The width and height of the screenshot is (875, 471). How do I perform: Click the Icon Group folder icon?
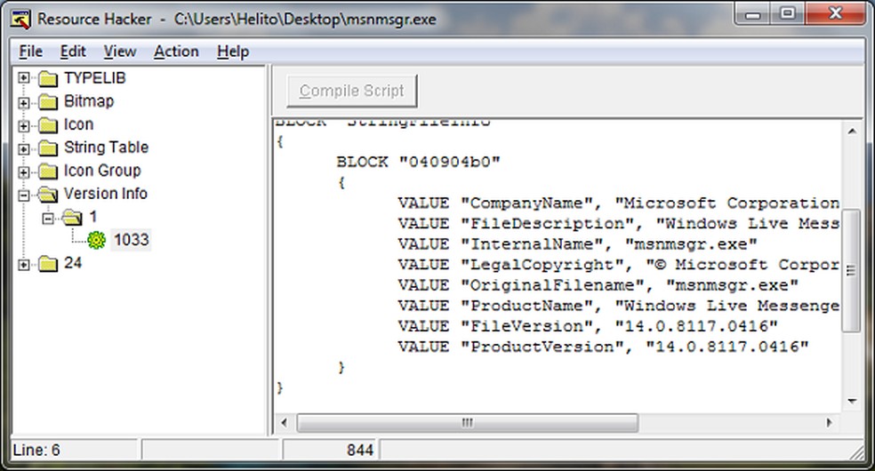48,172
